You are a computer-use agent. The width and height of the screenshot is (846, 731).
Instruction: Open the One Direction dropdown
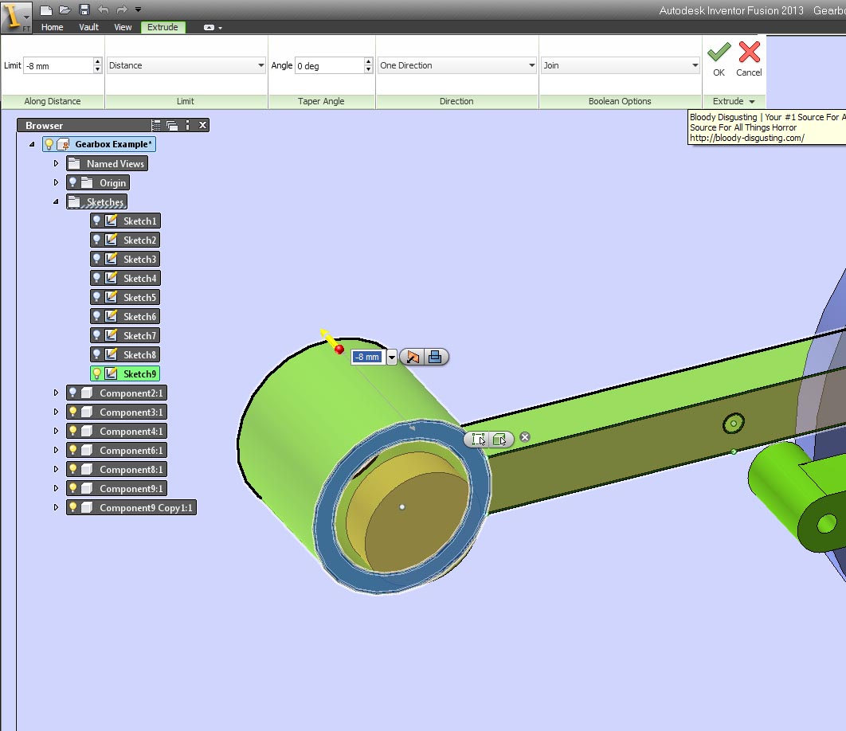point(457,65)
